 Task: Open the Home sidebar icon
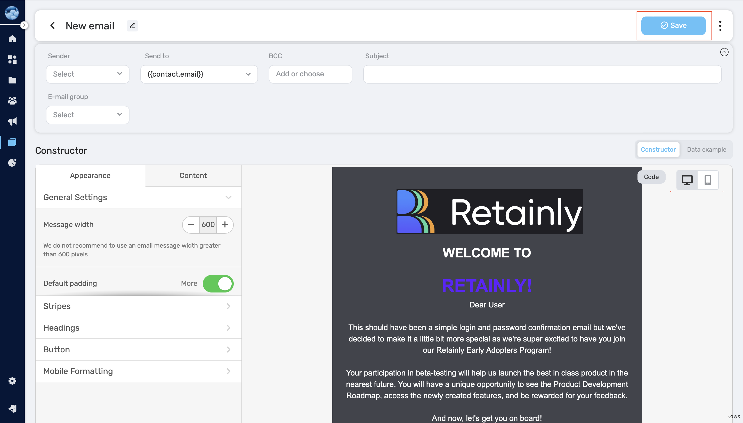[x=12, y=39]
